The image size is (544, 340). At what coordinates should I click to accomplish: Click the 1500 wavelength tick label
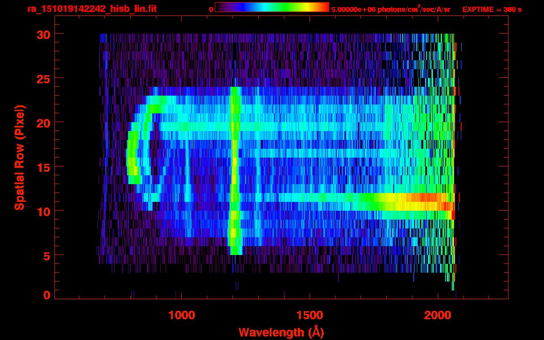pos(310,315)
